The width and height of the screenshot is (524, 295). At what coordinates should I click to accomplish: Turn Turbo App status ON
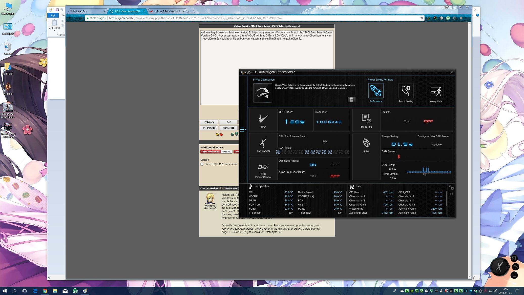(406, 121)
